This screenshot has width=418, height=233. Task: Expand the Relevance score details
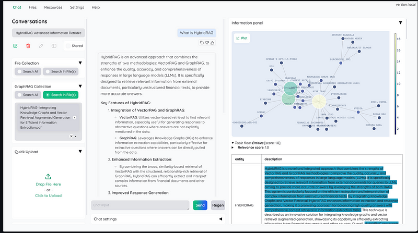coord(233,148)
